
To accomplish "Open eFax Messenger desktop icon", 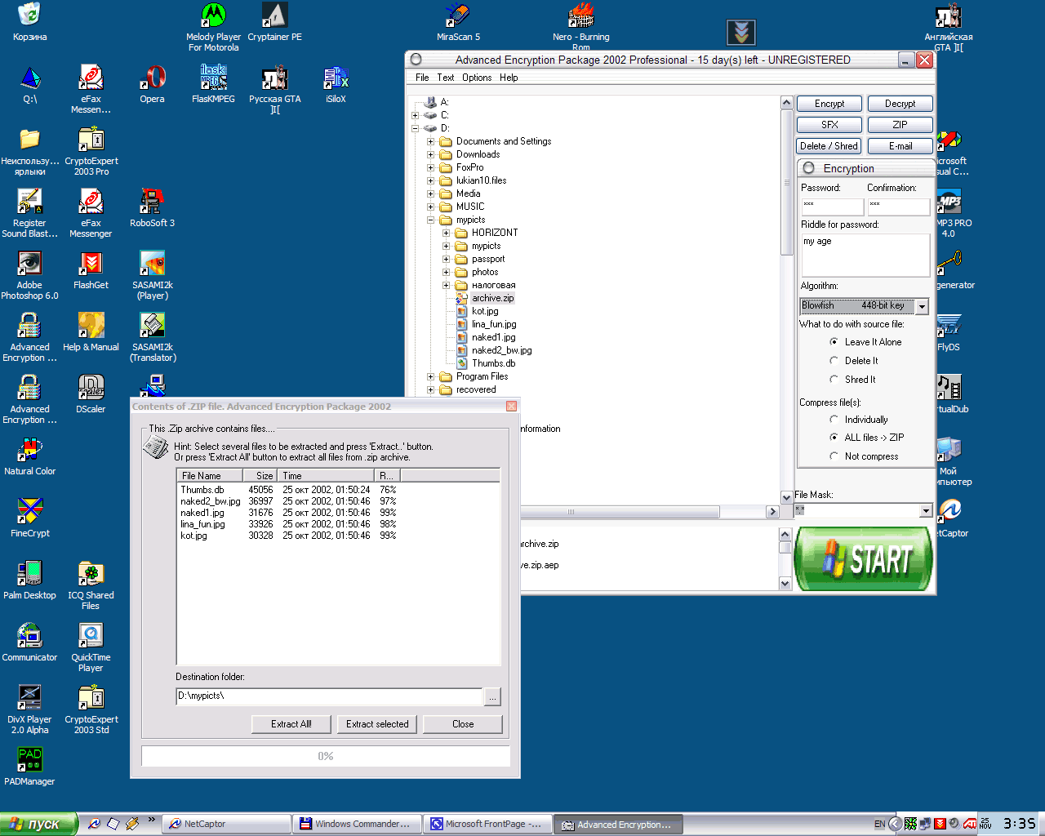I will click(91, 213).
